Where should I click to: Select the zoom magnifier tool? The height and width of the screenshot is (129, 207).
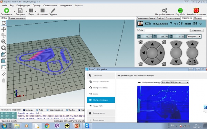4,42
